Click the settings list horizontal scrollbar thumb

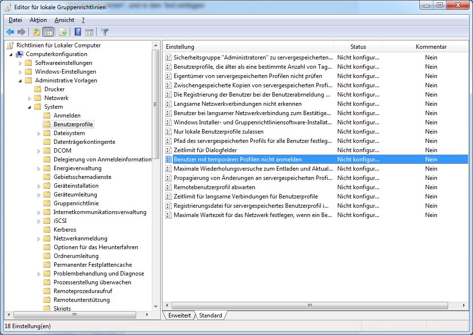(x=310, y=305)
